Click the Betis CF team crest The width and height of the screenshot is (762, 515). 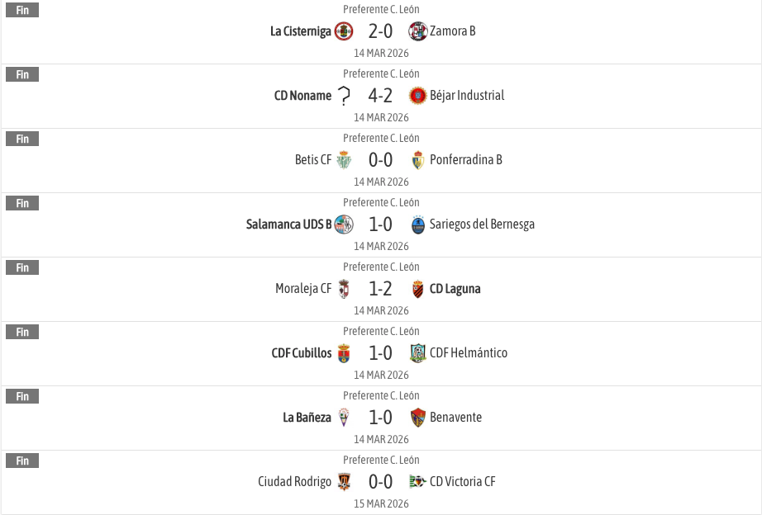[x=344, y=160]
